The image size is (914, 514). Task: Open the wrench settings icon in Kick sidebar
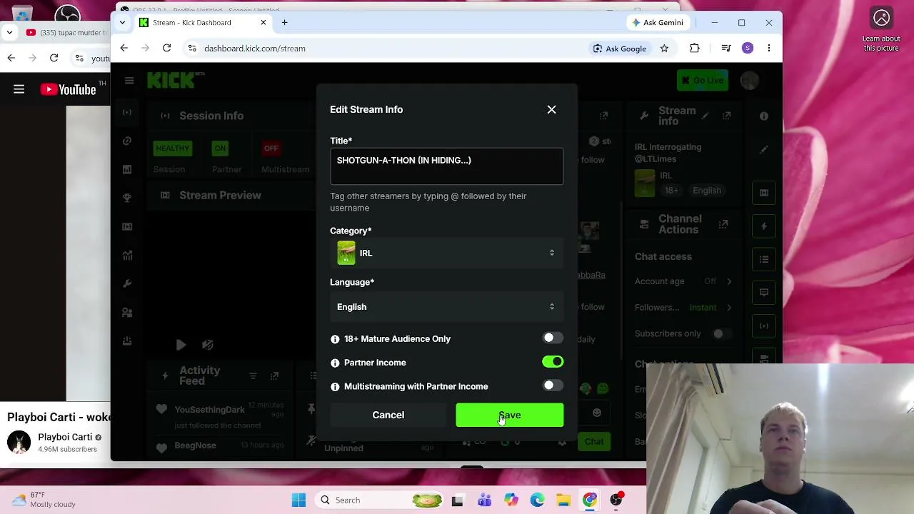[x=127, y=283]
